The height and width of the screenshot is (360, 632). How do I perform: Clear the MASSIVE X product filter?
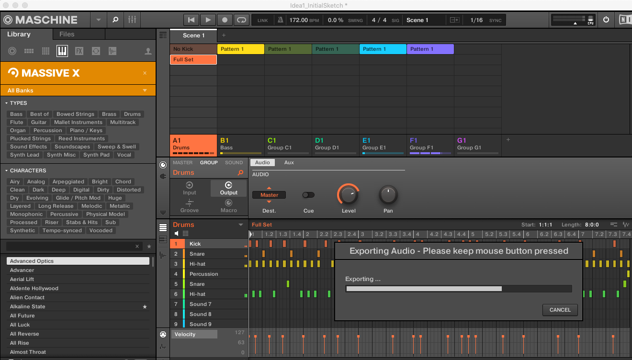(x=145, y=73)
